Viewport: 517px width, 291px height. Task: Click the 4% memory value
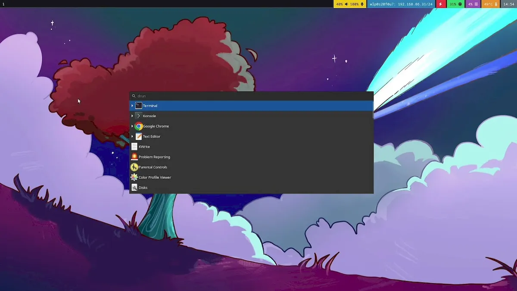pyautogui.click(x=470, y=4)
